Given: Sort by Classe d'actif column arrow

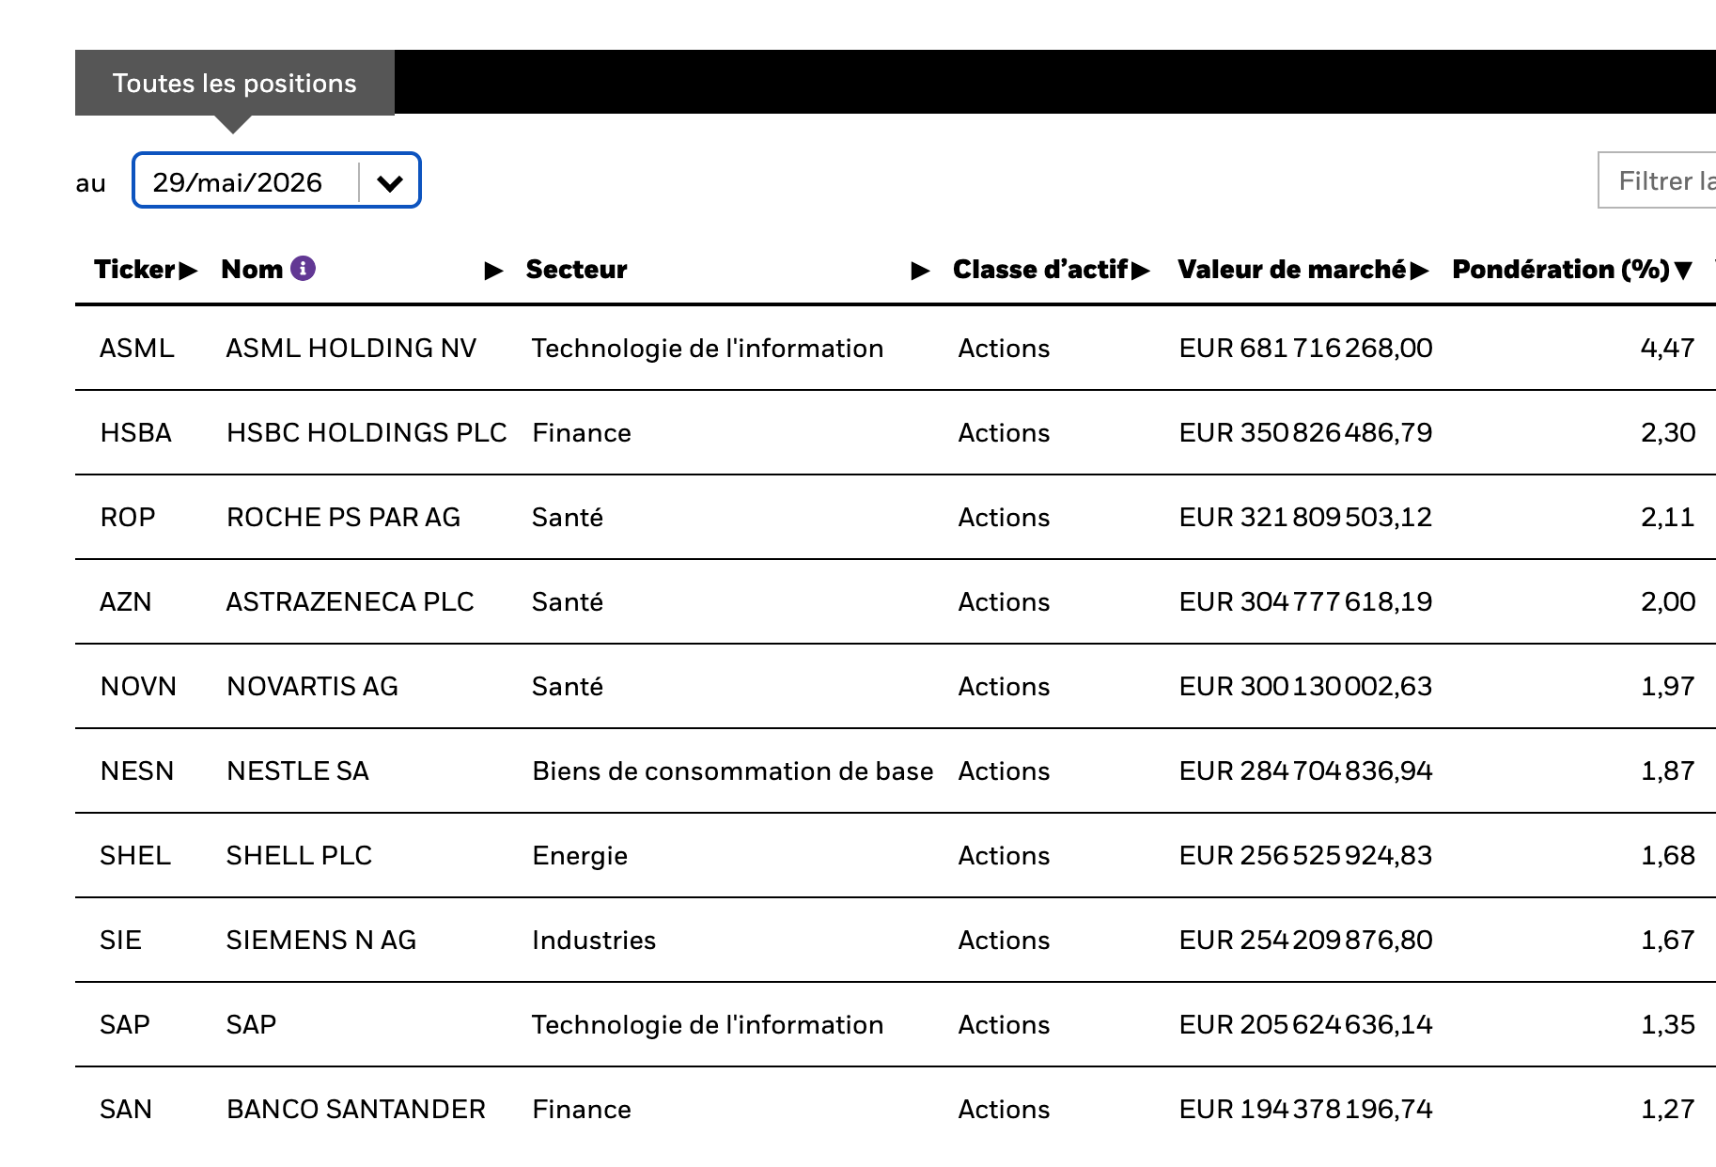Looking at the screenshot, I should pos(1141,271).
